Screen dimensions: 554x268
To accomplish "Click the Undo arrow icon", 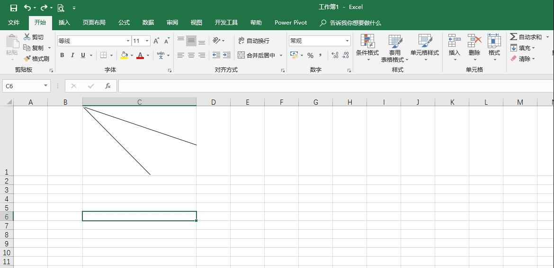I will coord(27,8).
